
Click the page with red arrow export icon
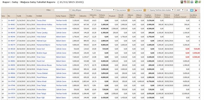[x=195, y=10]
